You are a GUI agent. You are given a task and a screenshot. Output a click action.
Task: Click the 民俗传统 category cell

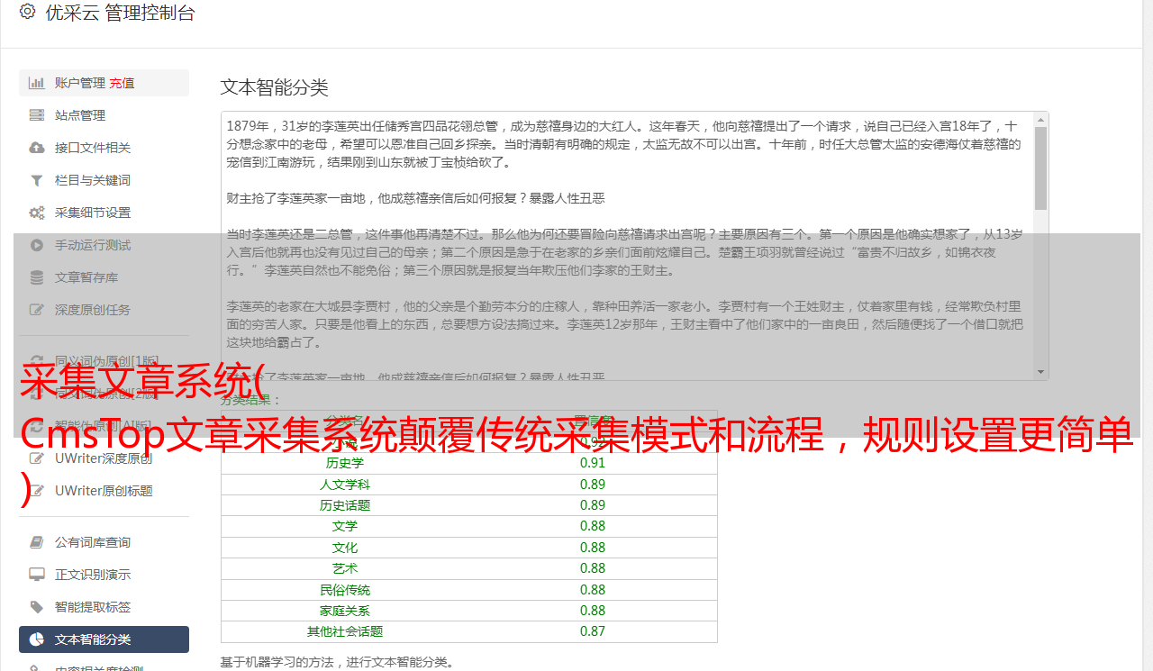pos(345,590)
